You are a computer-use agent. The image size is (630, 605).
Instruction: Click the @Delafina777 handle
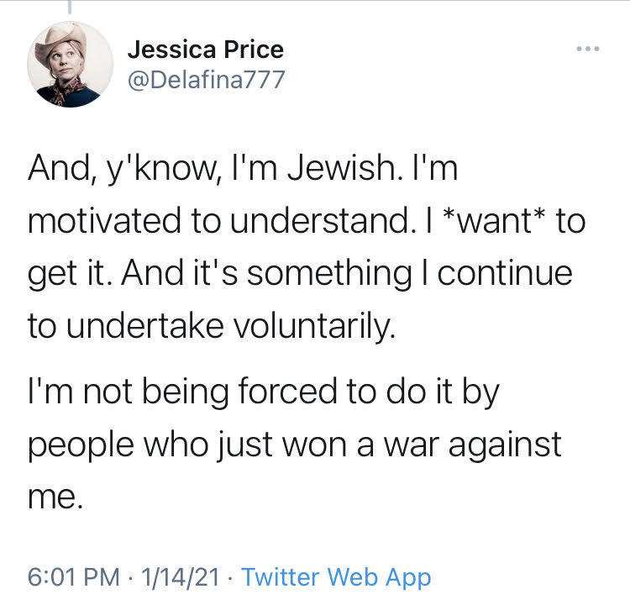[207, 80]
